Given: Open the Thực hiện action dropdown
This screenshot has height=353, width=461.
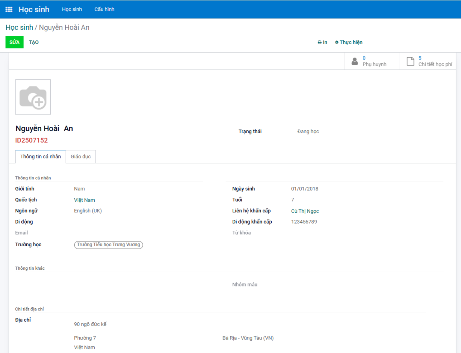Looking at the screenshot, I should tap(349, 42).
